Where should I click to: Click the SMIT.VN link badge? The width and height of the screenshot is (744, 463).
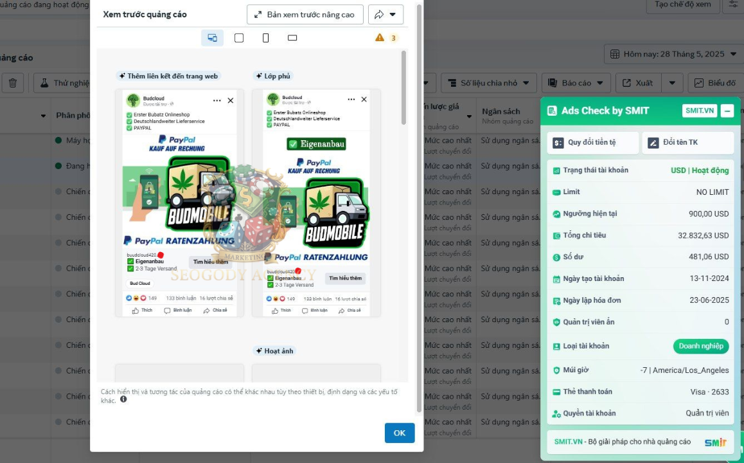[x=700, y=111]
